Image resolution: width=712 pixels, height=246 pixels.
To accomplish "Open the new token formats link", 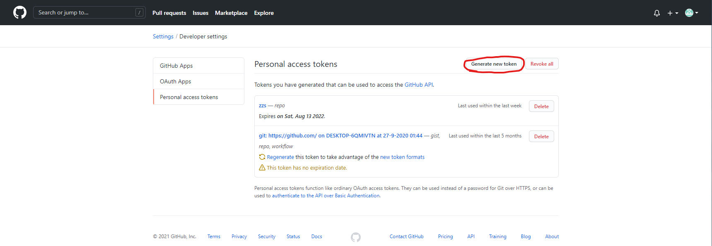I will point(402,157).
